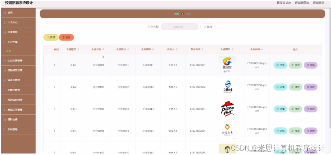Click the 查询 search button
Image resolution: width=331 pixels, height=155 pixels.
pos(208,27)
